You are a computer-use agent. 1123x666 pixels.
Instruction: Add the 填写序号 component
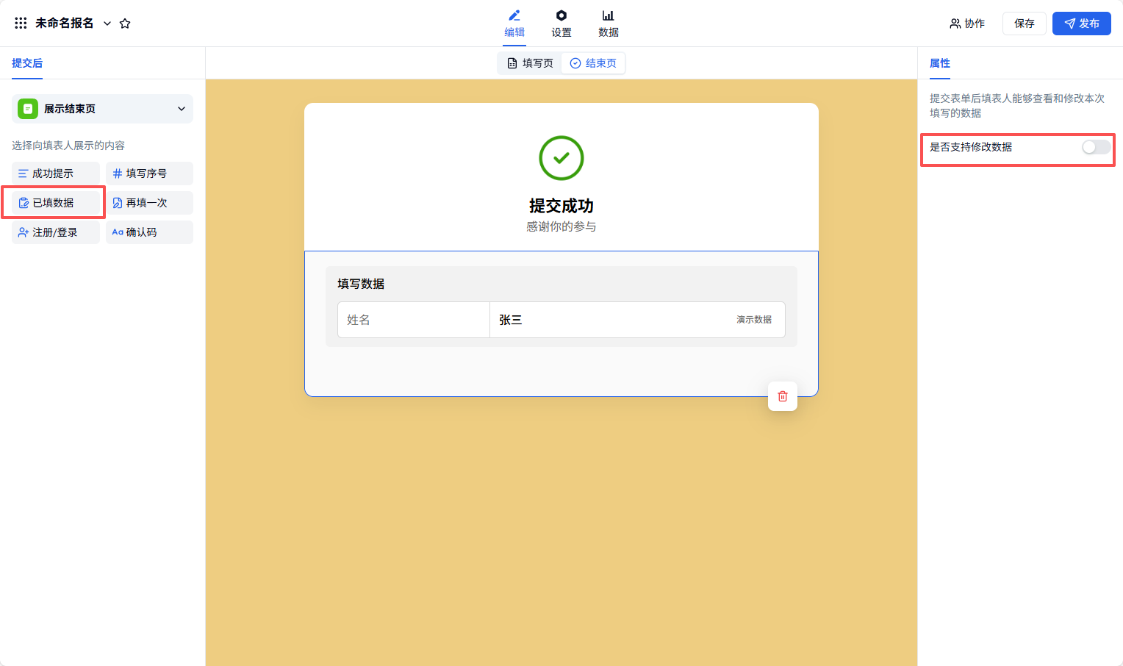149,173
